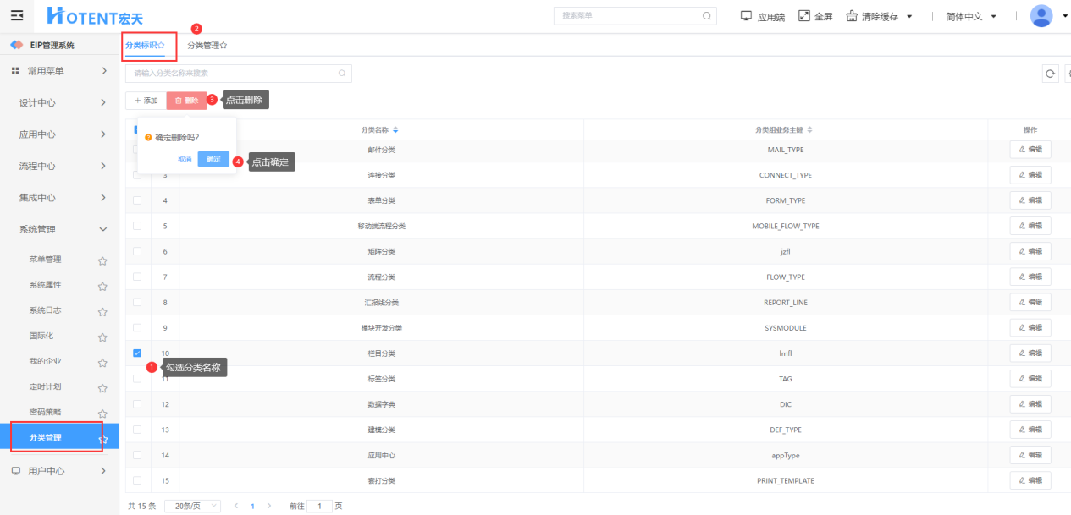Switch to the 分类标识 tab
1071x515 pixels.
[x=145, y=45]
